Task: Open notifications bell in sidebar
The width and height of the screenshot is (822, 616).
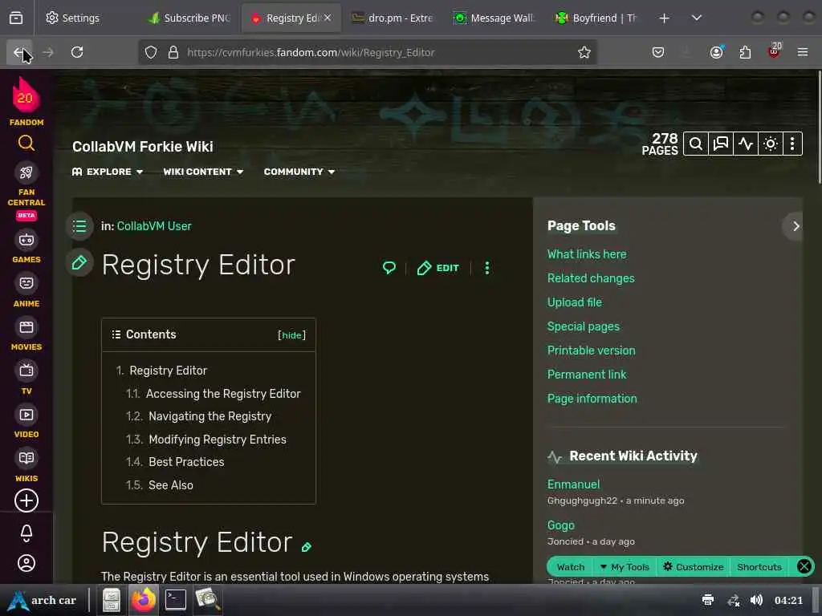Action: (x=26, y=533)
